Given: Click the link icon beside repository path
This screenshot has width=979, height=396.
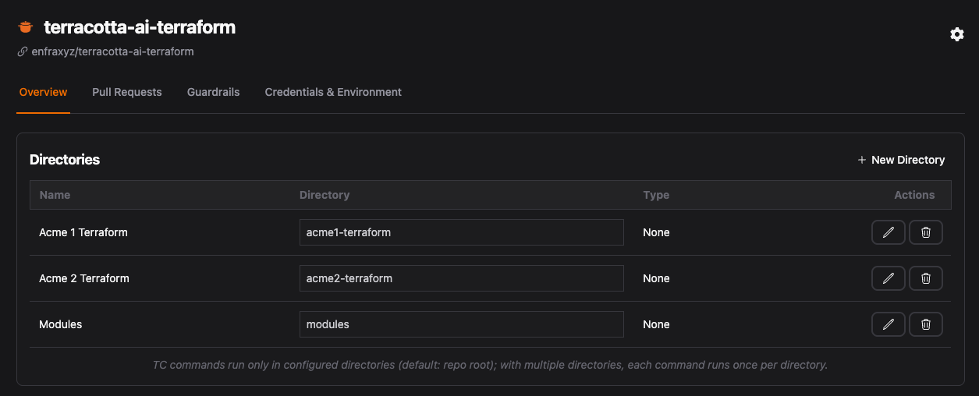Looking at the screenshot, I should click(x=23, y=51).
